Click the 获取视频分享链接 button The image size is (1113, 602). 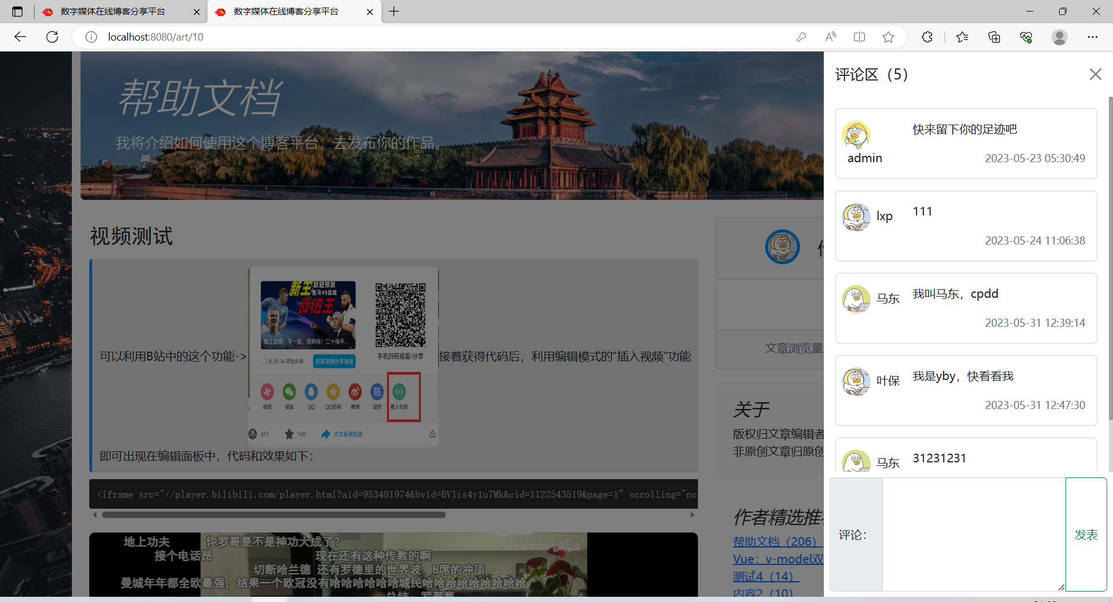coord(334,361)
